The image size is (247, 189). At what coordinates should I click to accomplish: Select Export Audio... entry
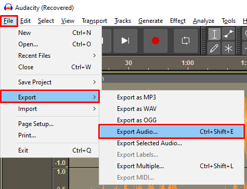point(172,132)
